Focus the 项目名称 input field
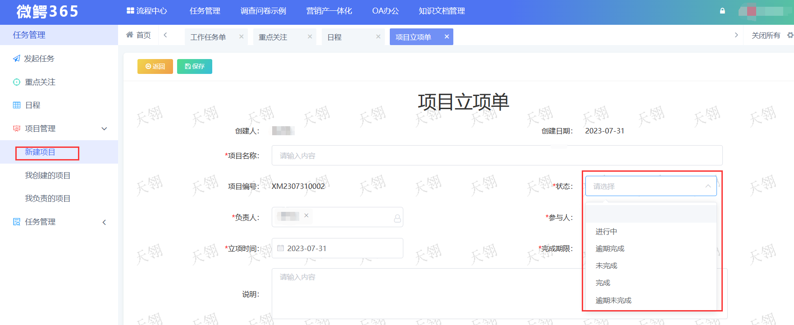The width and height of the screenshot is (794, 325). coord(497,156)
